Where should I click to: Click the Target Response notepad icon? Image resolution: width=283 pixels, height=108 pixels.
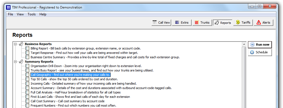(27, 53)
